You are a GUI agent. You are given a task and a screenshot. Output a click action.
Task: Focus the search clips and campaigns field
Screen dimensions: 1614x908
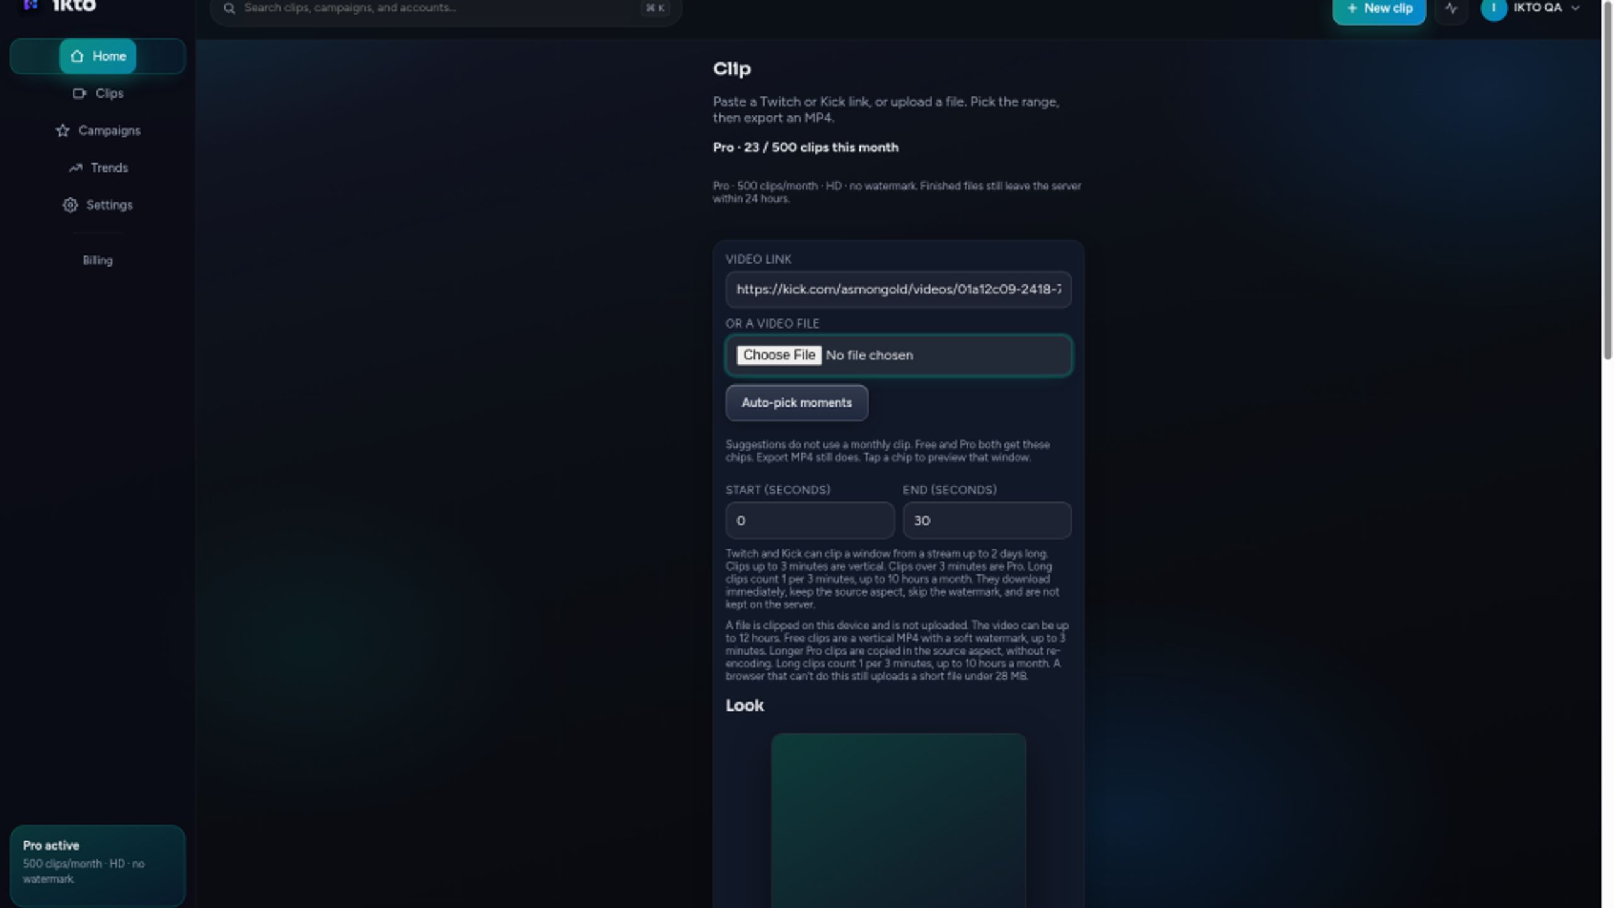[x=446, y=8]
